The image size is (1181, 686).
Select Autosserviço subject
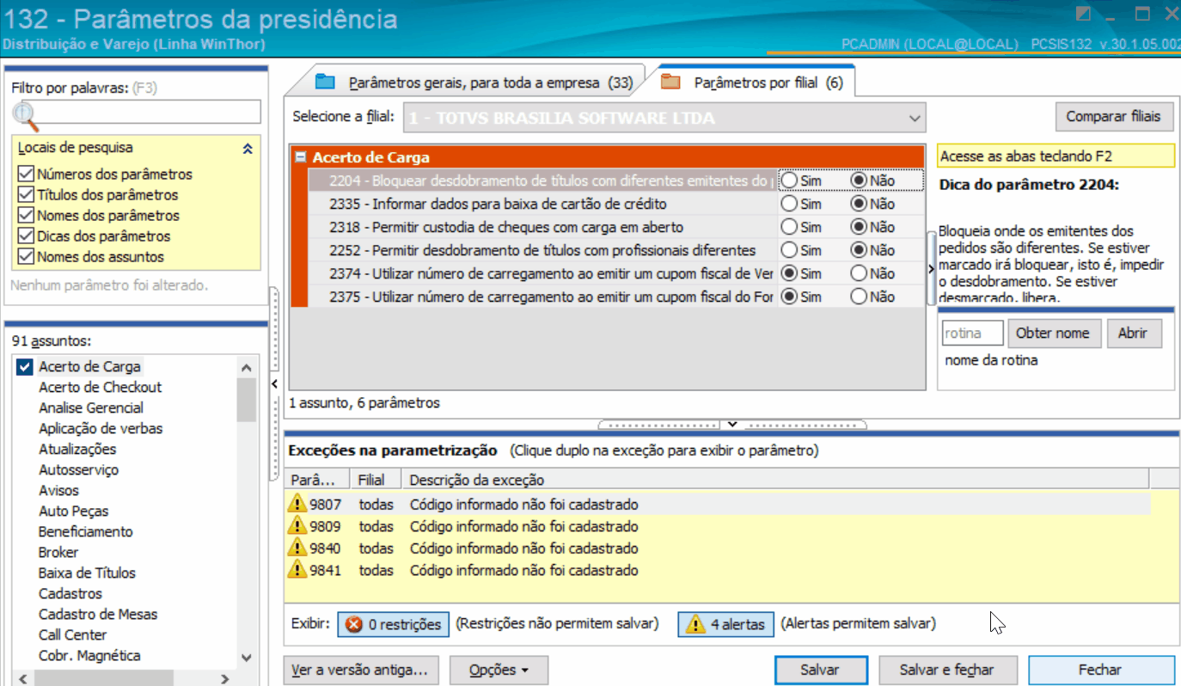tap(78, 470)
